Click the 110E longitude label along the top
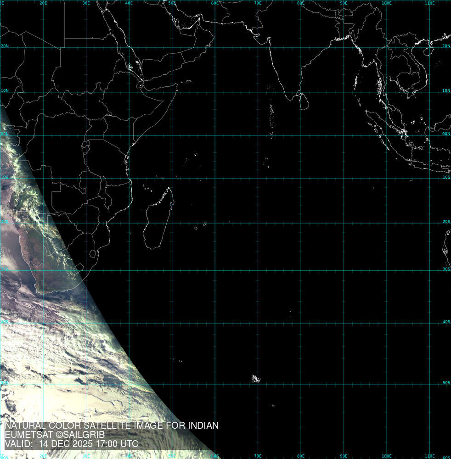451x459 pixels. [x=429, y=3]
